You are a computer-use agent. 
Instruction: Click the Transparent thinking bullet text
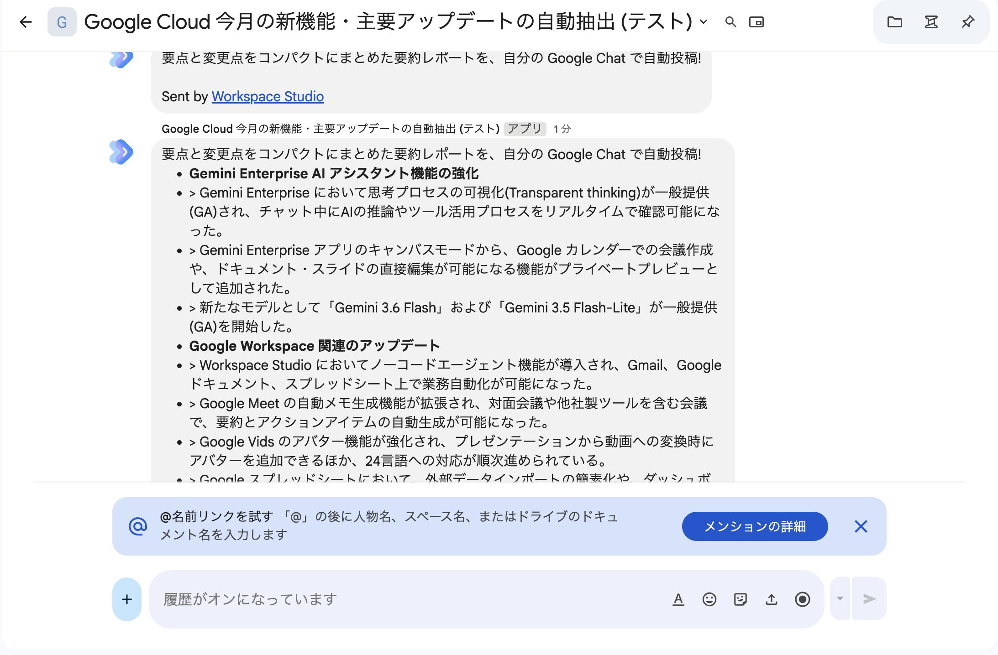[x=455, y=212]
